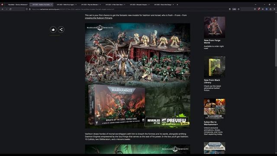277x156 pixels.
Task: Close the Monastic Vampire tab
Action: 149,5
